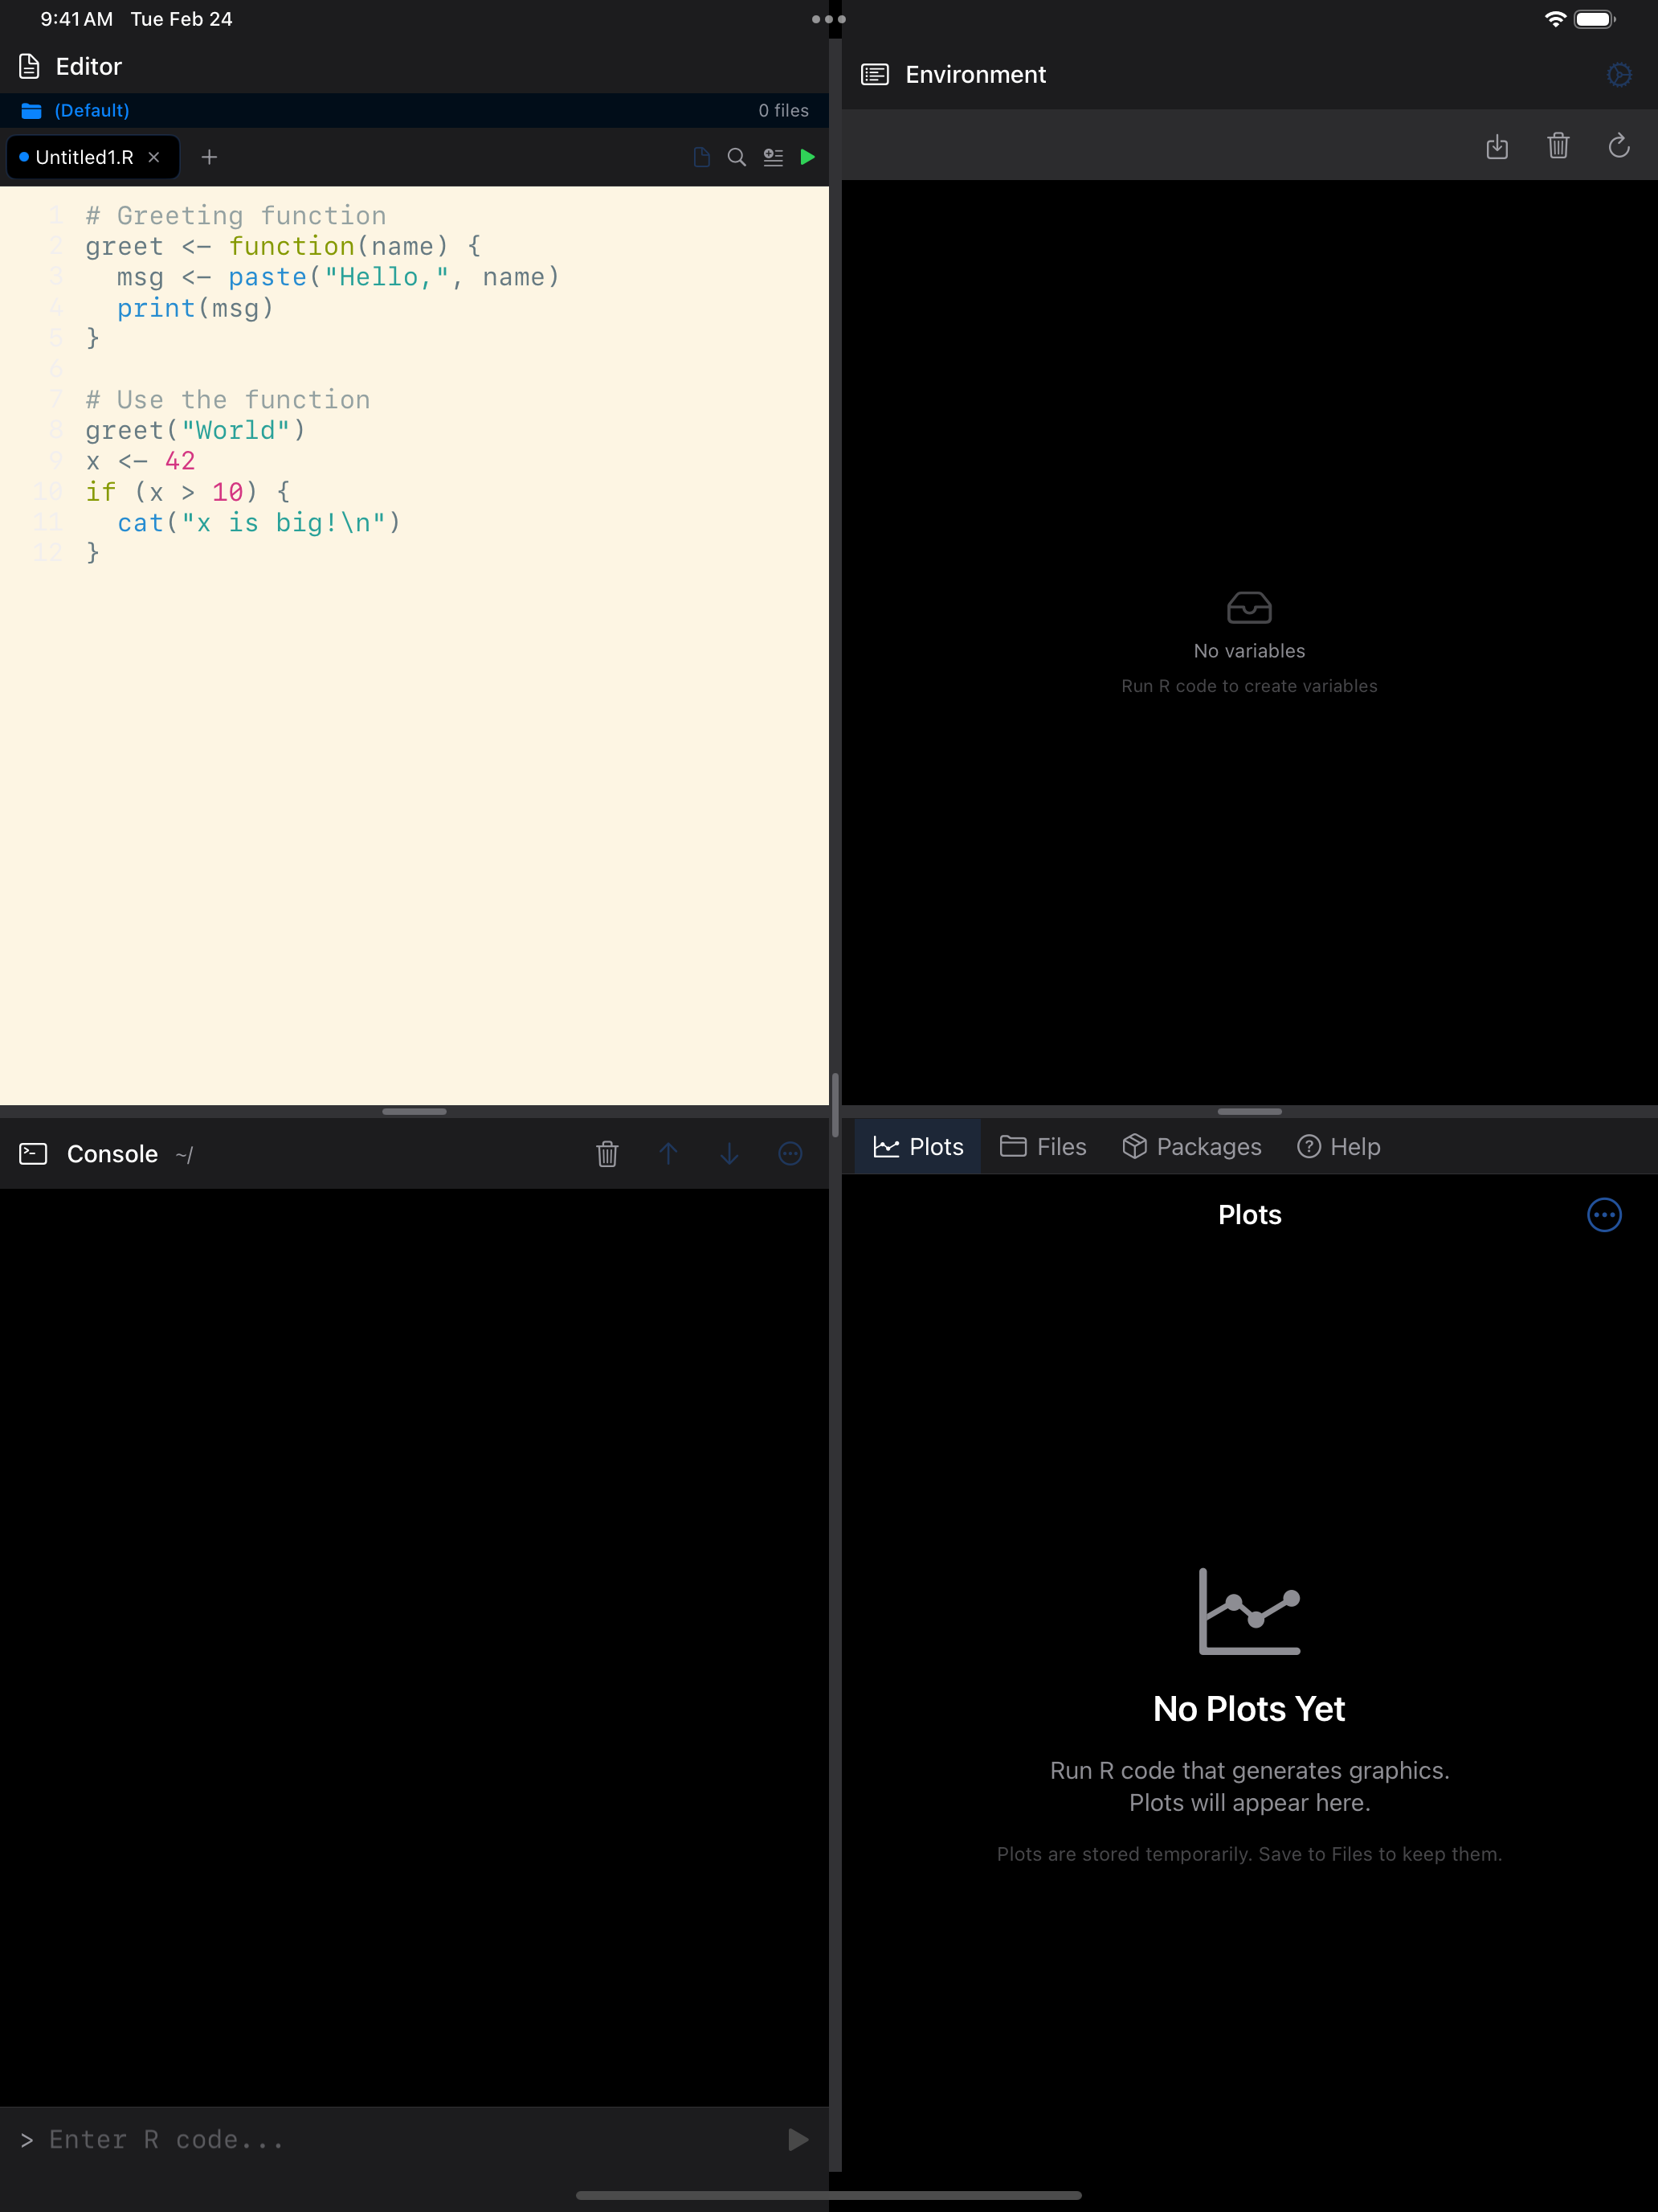This screenshot has height=2212, width=1658.
Task: Close the Untitled1.R tab
Action: pos(154,157)
